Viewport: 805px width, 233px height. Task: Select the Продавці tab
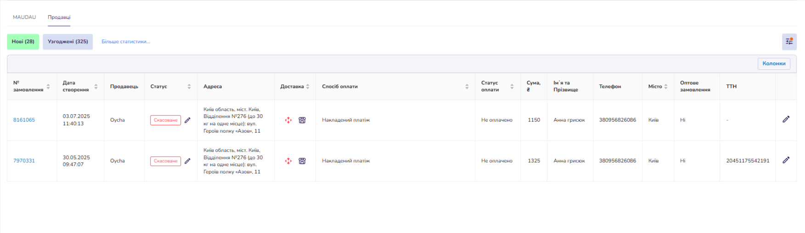pyautogui.click(x=59, y=17)
